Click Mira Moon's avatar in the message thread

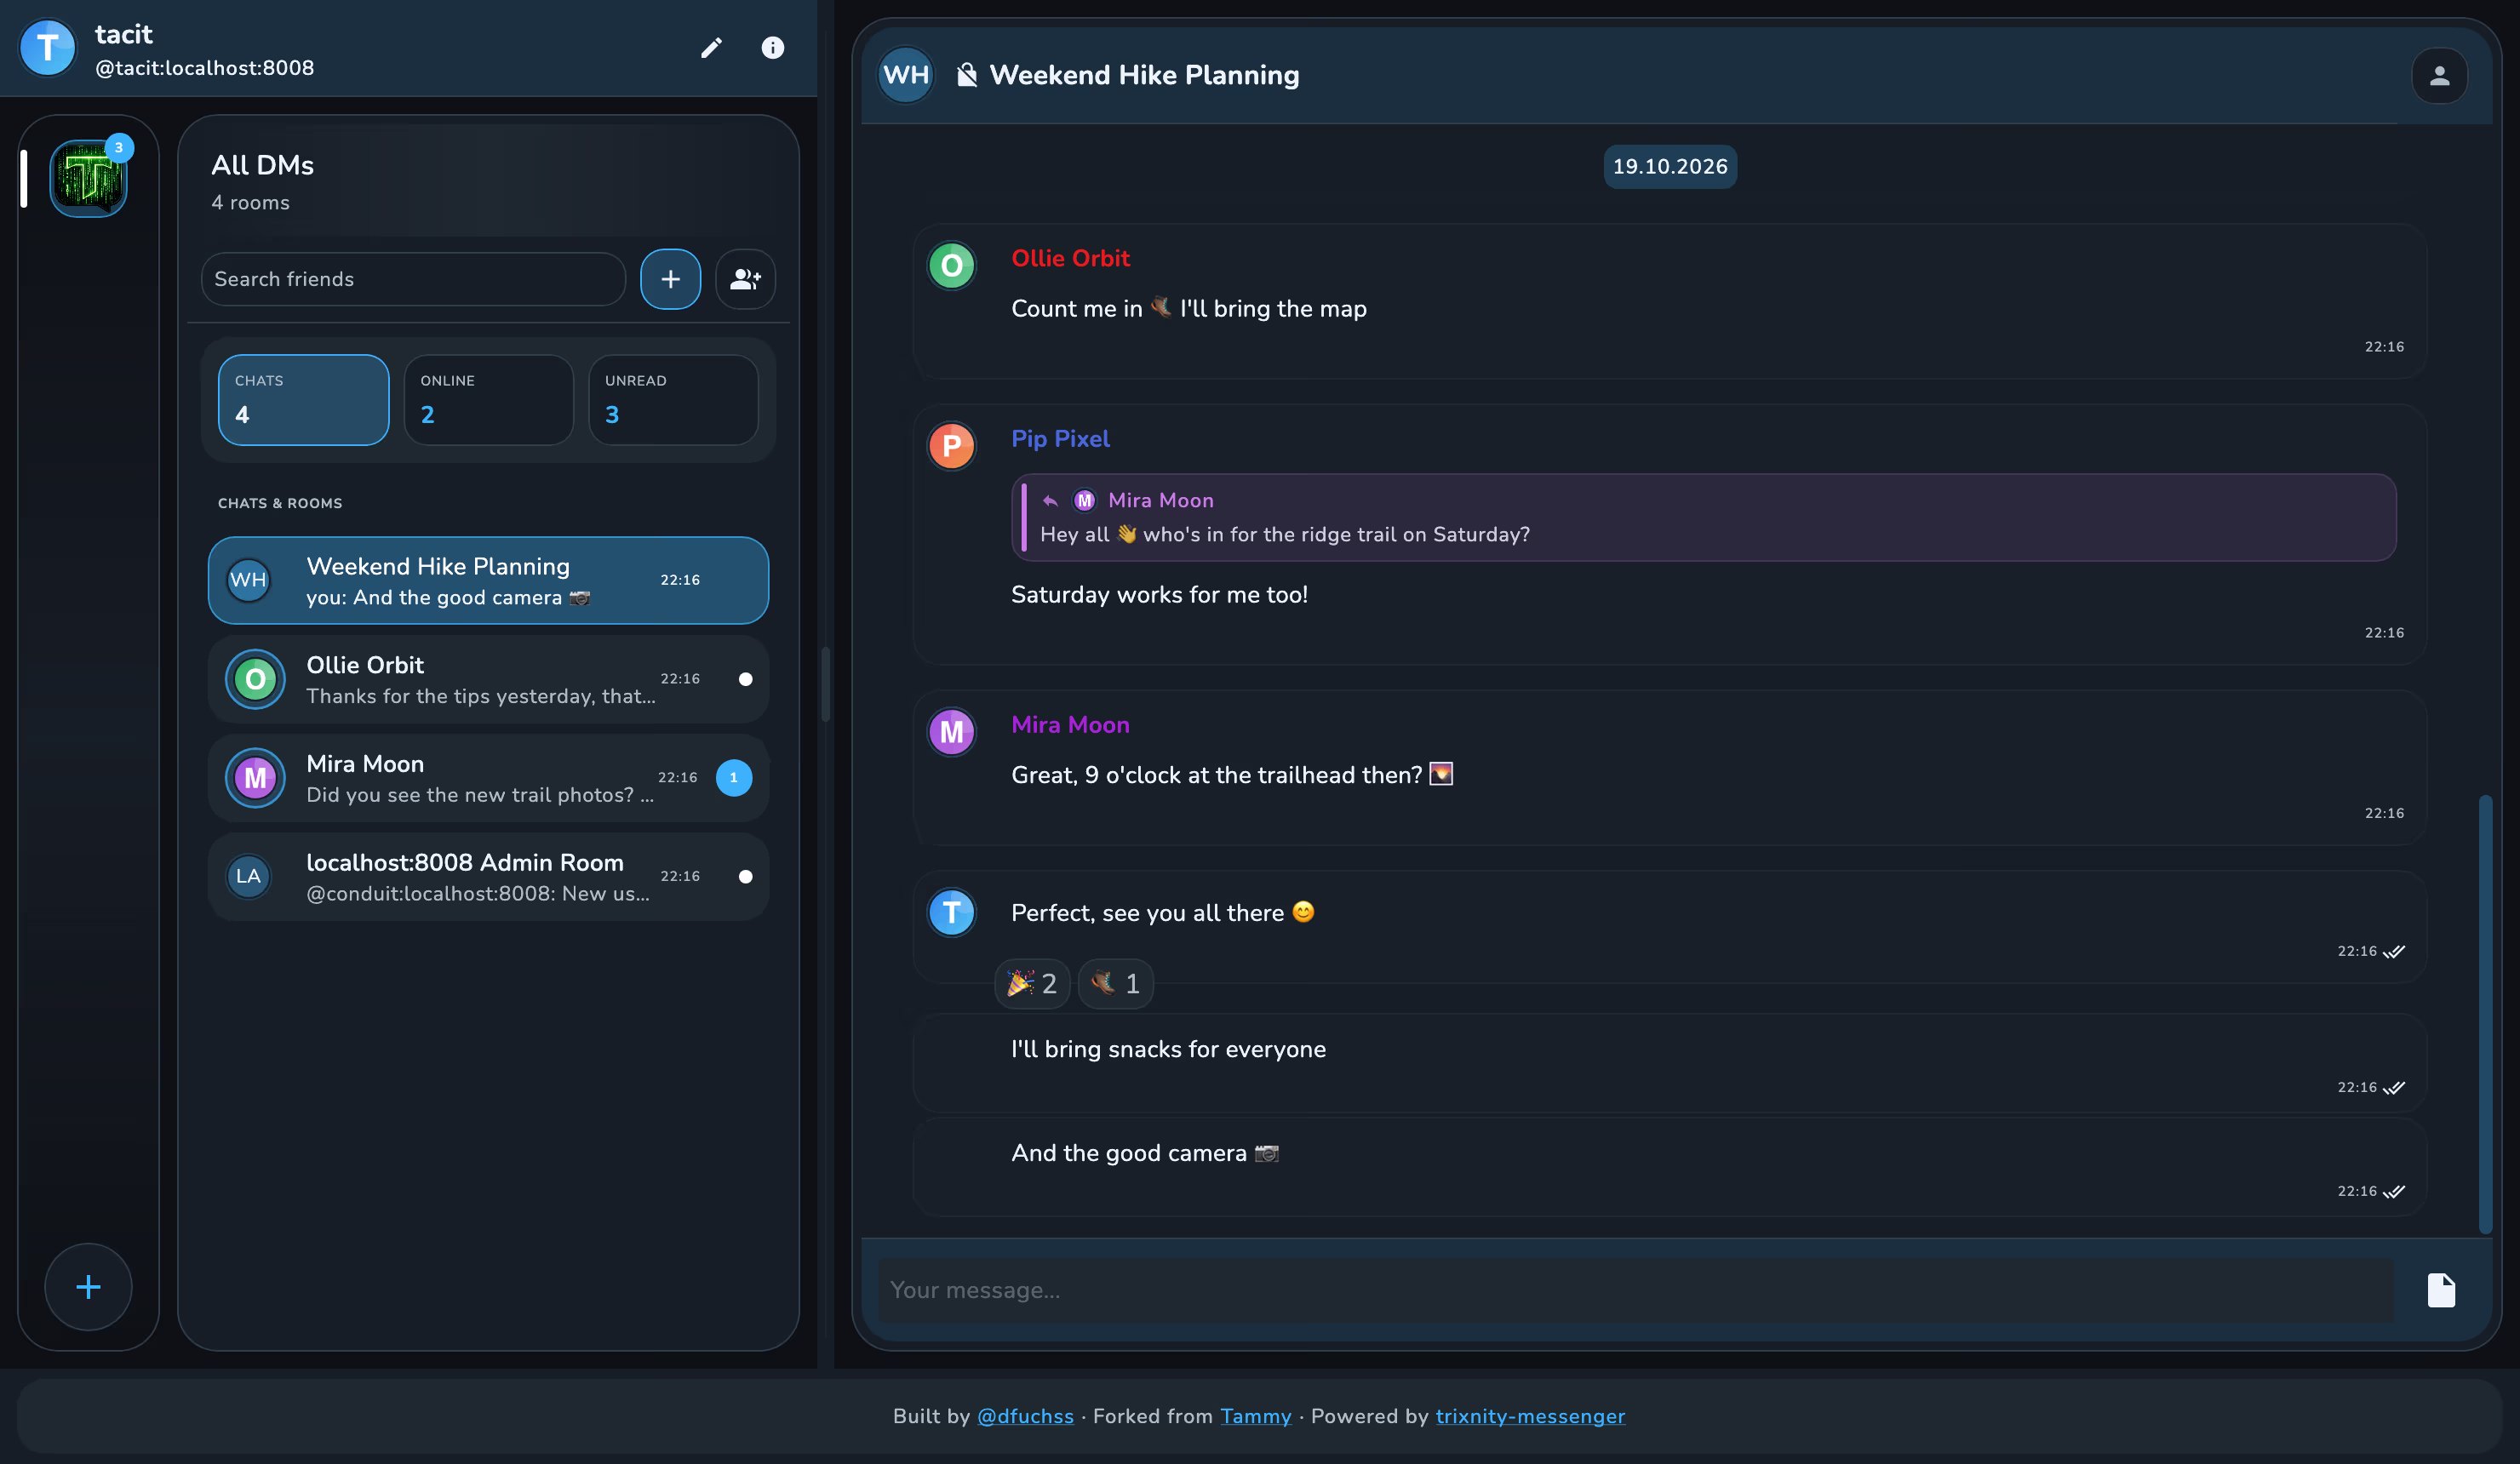point(951,732)
